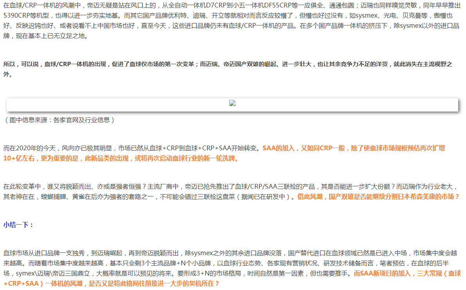This screenshot has width=466, height=290.
Task: Click the broken image placeholder icon
Action: pyautogui.click(x=232, y=103)
